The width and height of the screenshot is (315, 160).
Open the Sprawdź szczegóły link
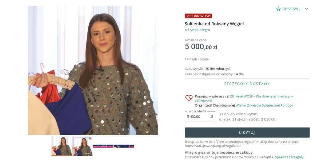click(x=289, y=157)
